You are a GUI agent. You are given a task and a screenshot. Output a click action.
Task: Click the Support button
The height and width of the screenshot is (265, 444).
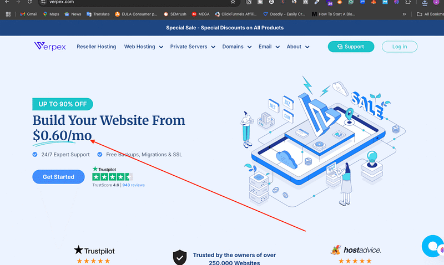(351, 47)
